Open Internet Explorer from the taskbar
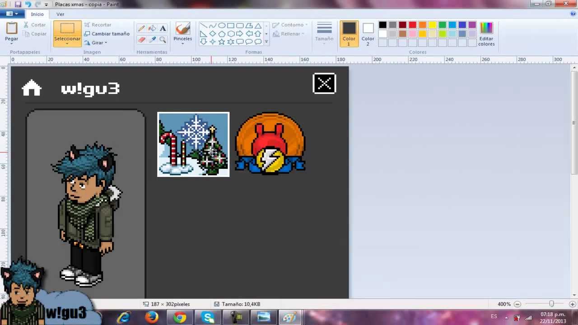 pos(123,317)
